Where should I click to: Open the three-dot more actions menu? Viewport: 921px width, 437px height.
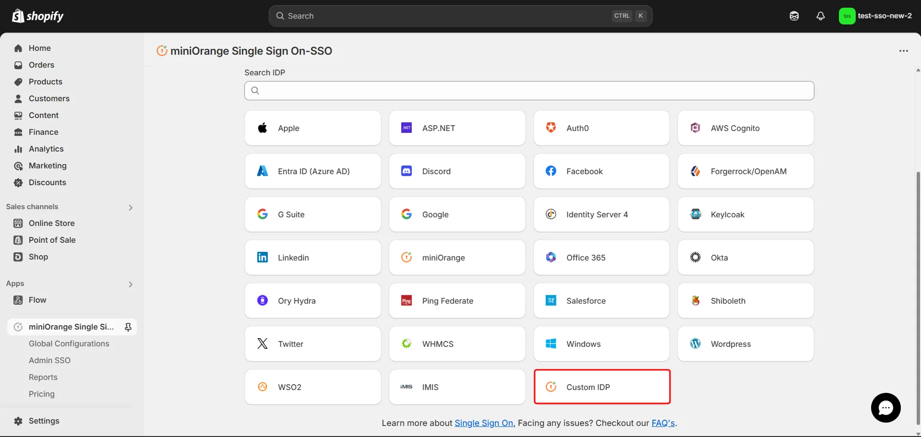[904, 51]
